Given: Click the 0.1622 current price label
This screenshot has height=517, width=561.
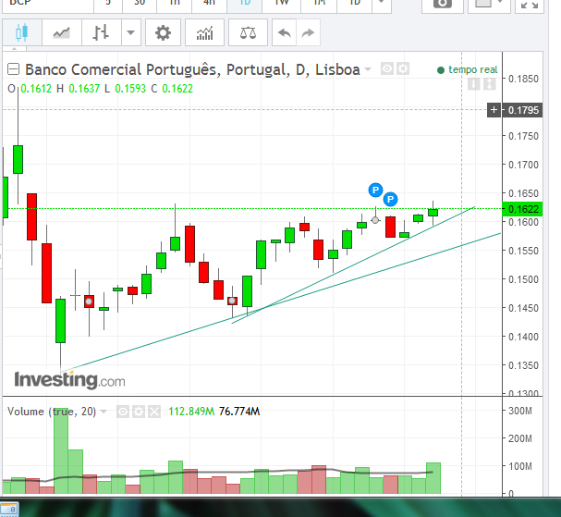Looking at the screenshot, I should click(523, 209).
